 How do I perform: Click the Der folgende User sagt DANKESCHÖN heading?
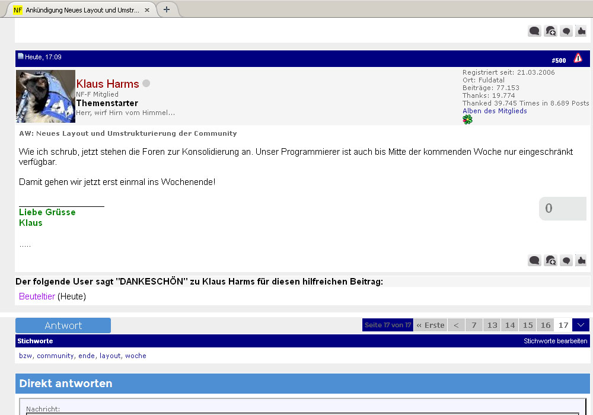[199, 282]
